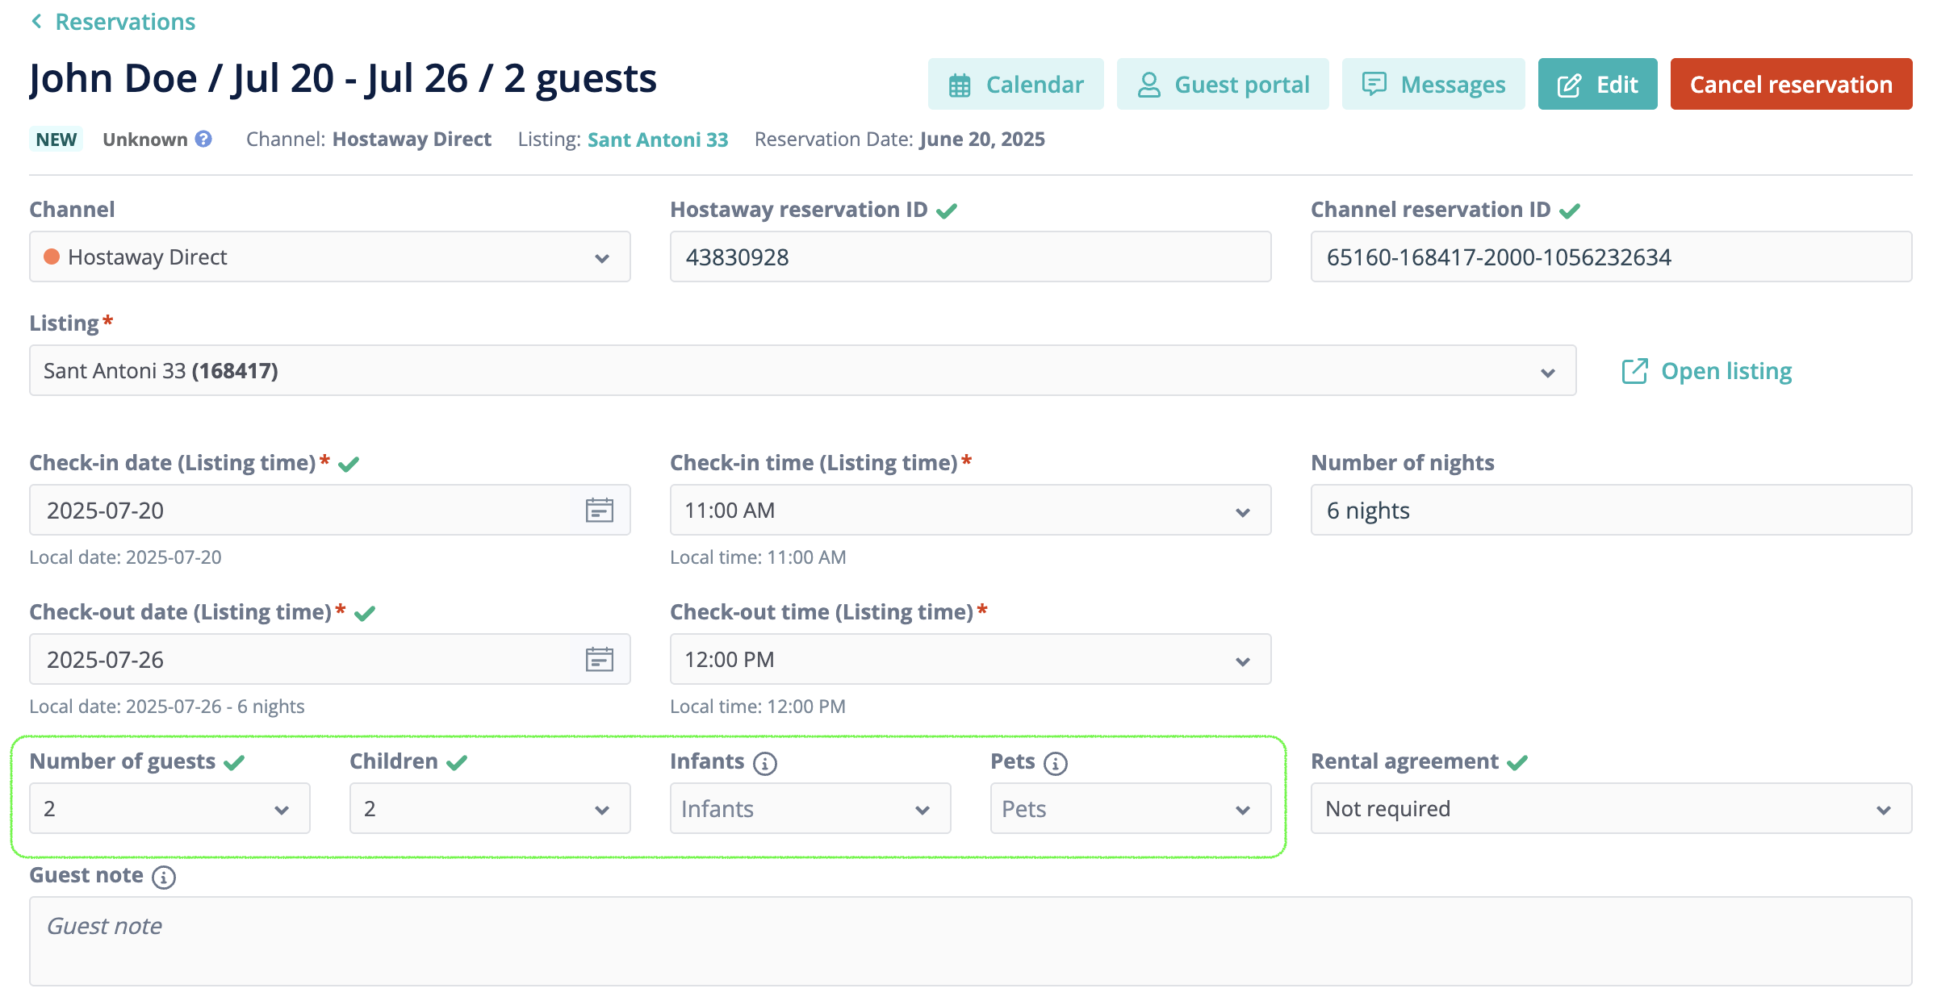
Task: Click the checkmark beside Number of guests
Action: pyautogui.click(x=234, y=762)
